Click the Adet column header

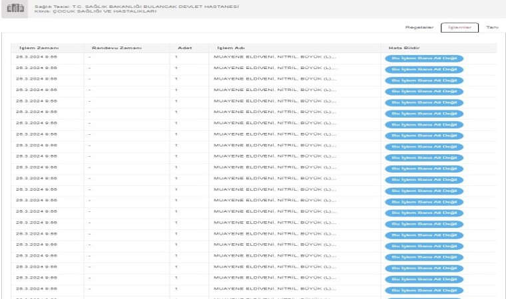click(x=184, y=48)
